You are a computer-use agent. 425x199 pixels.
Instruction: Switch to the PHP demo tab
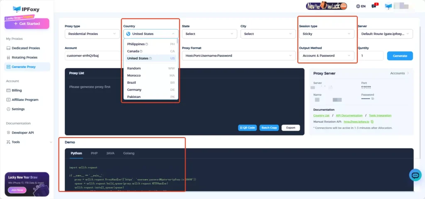(94, 153)
